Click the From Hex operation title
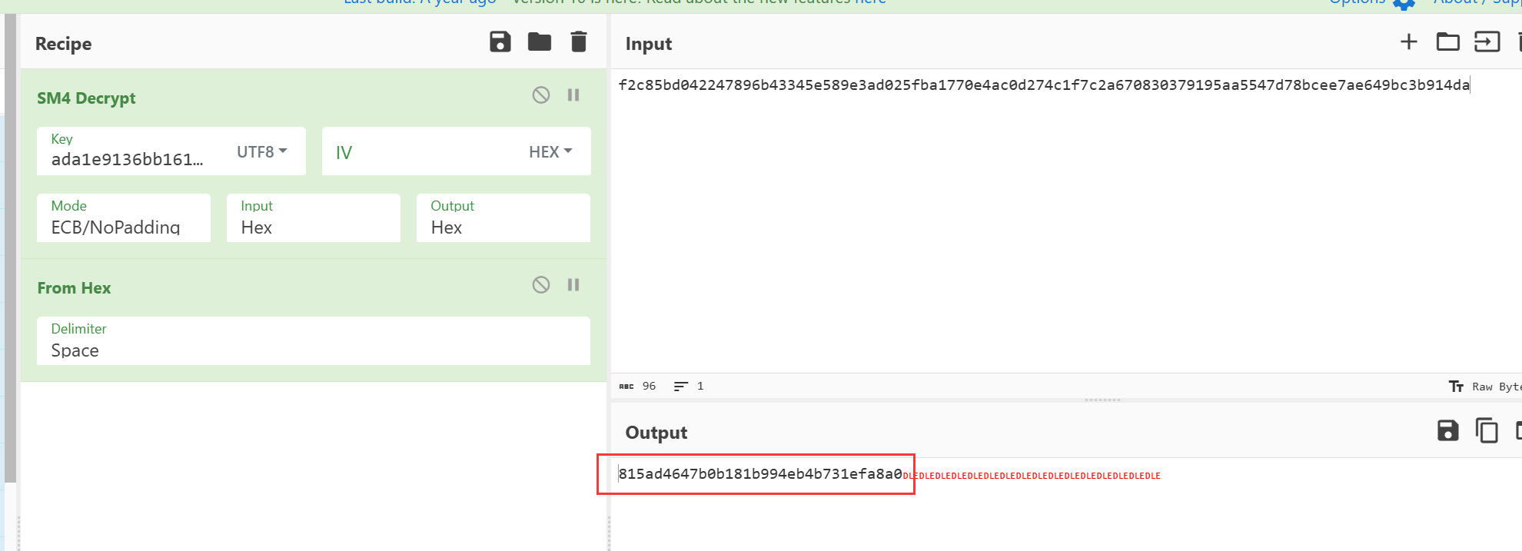The width and height of the screenshot is (1522, 551). (74, 287)
